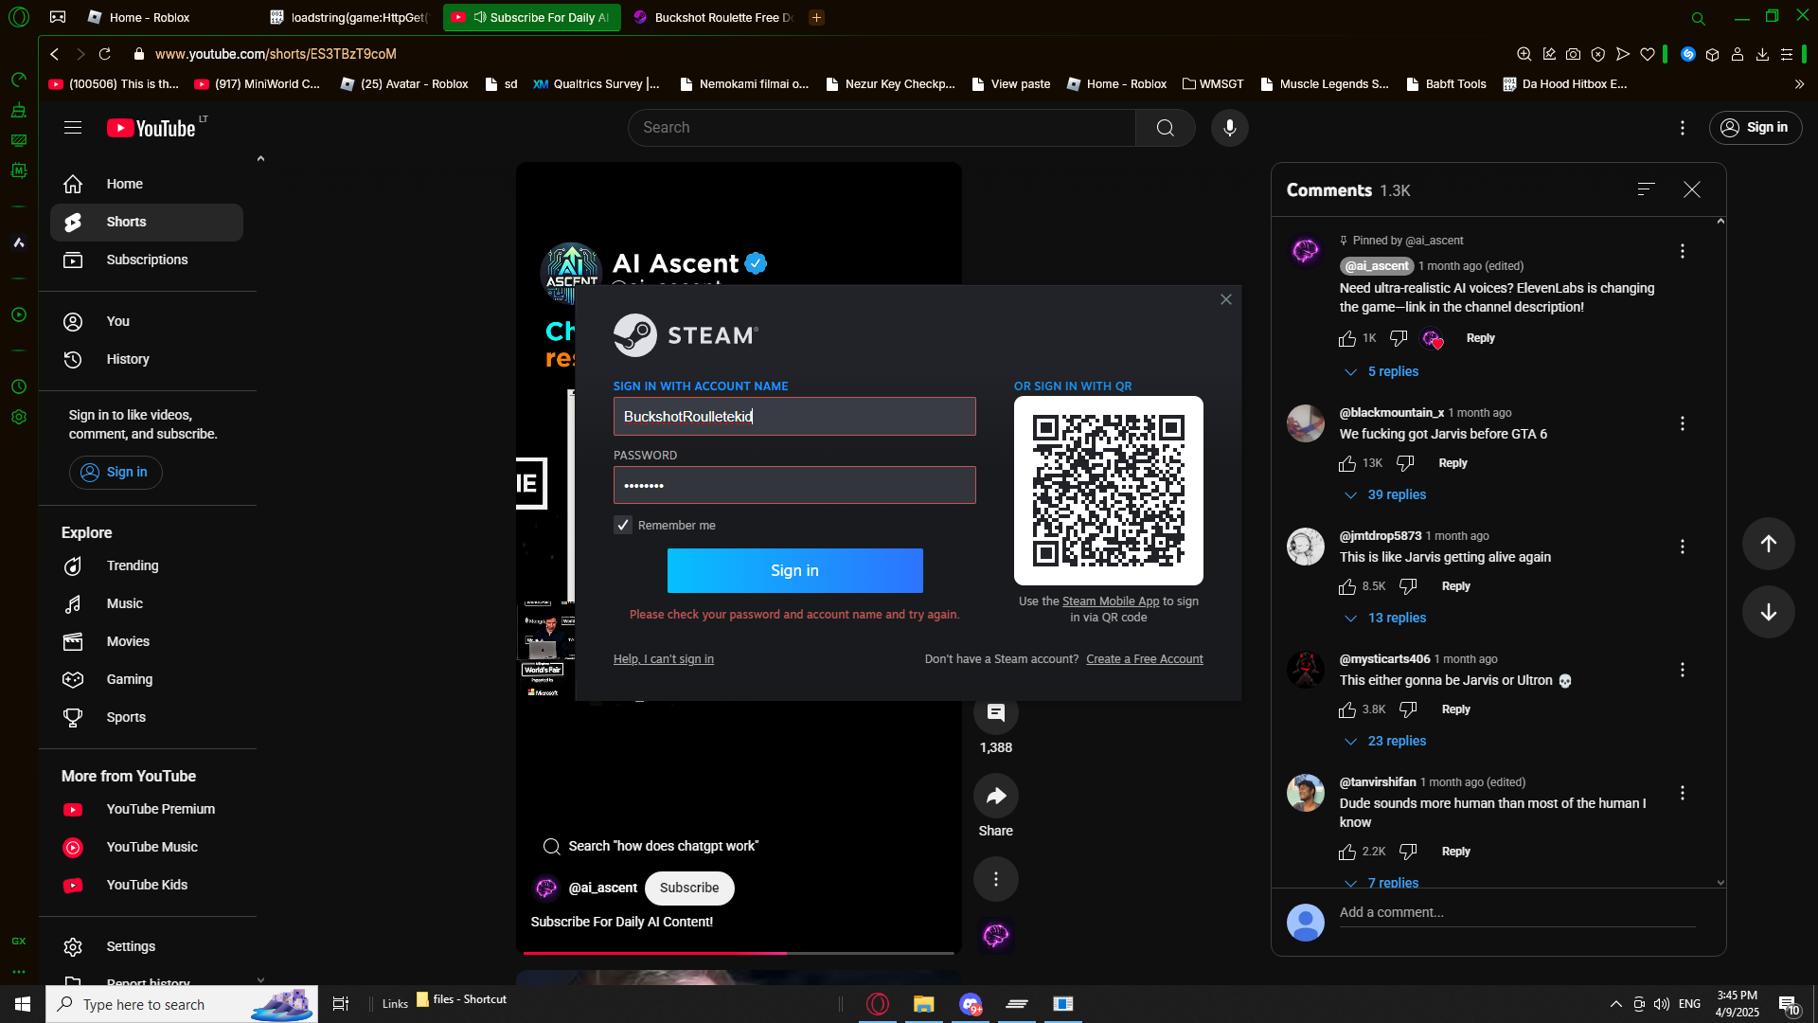This screenshot has width=1818, height=1023.
Task: Click Sign in button in the YouTube header
Action: [x=1756, y=128]
